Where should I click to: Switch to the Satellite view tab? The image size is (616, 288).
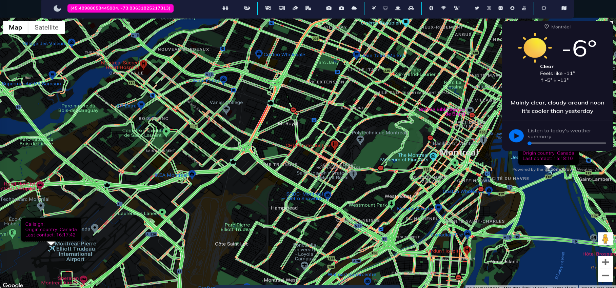click(x=46, y=27)
